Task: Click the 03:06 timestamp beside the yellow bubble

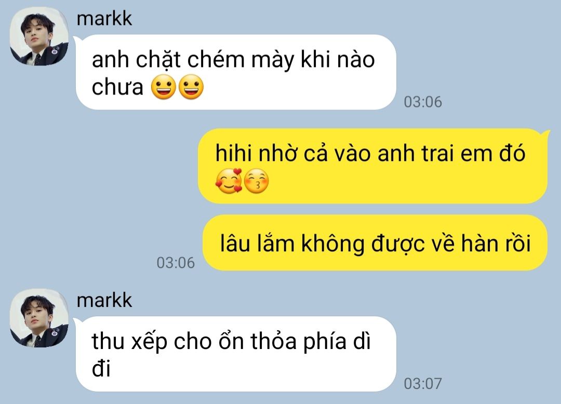Action: (x=176, y=263)
